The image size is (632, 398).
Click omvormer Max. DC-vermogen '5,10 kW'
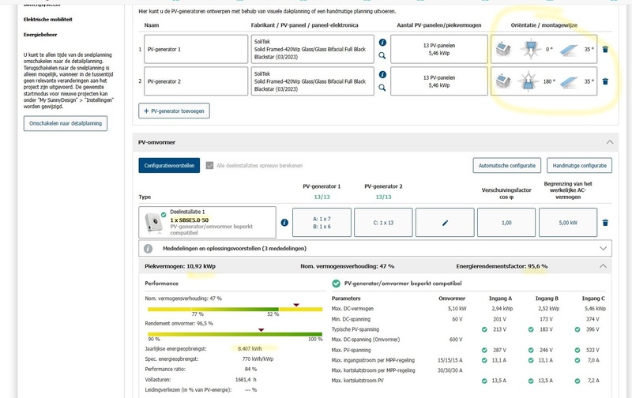(x=457, y=309)
